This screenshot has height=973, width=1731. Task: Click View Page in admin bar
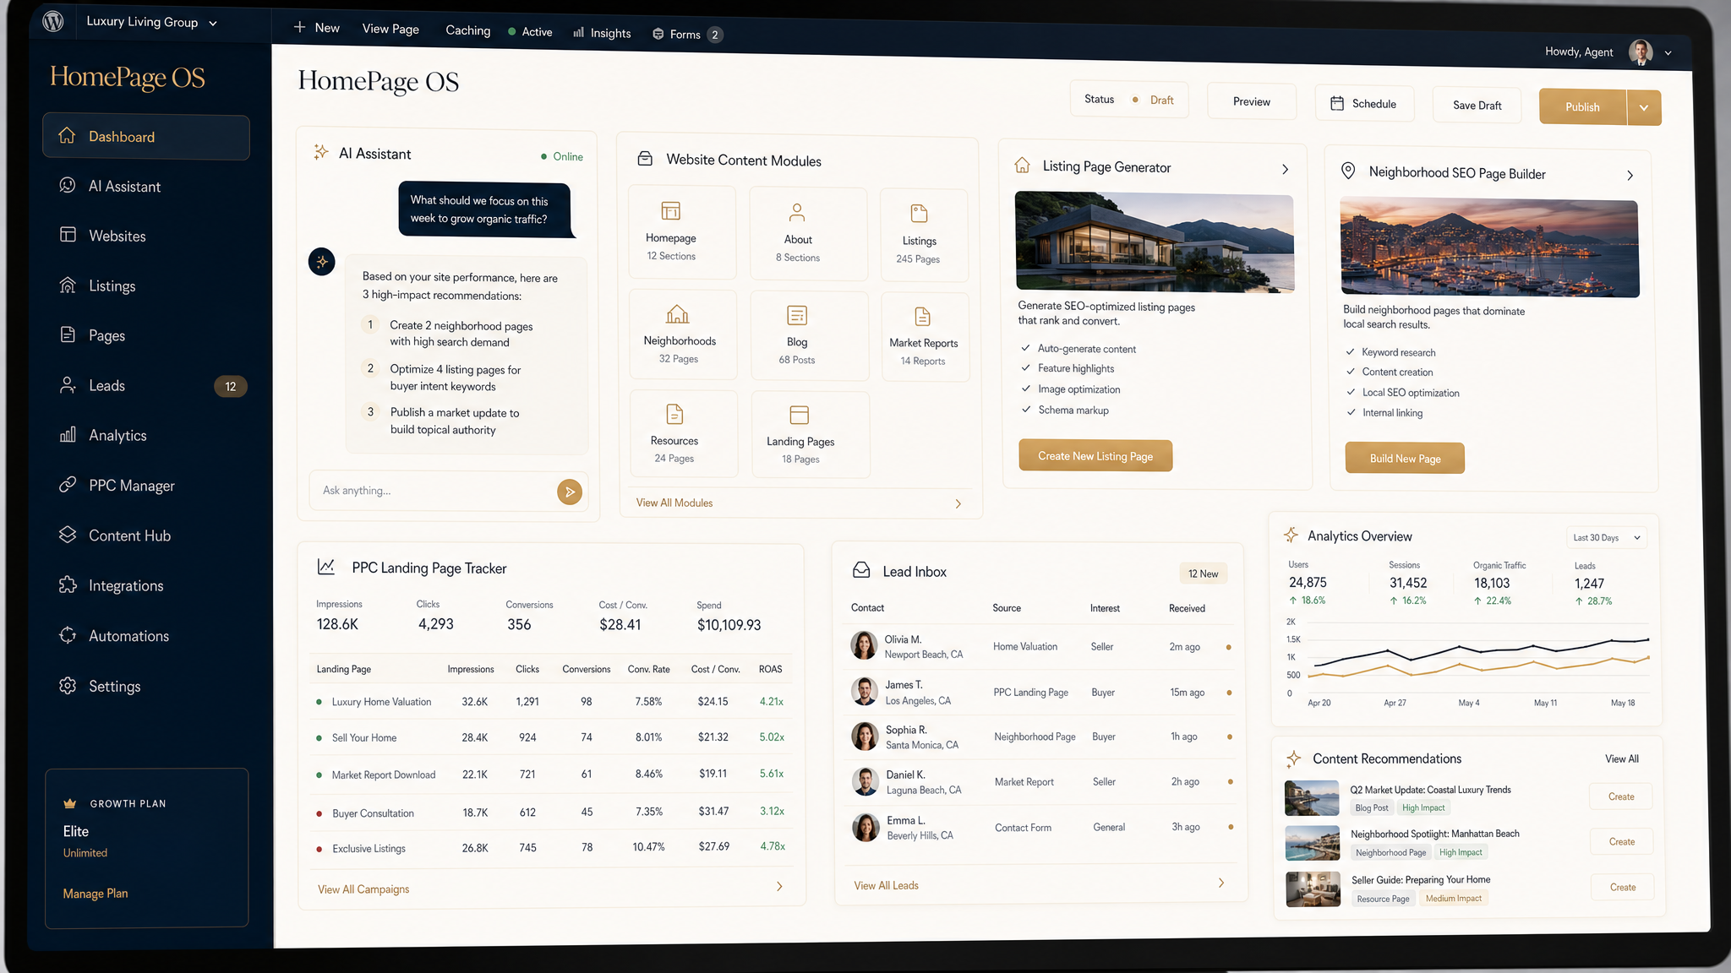390,29
